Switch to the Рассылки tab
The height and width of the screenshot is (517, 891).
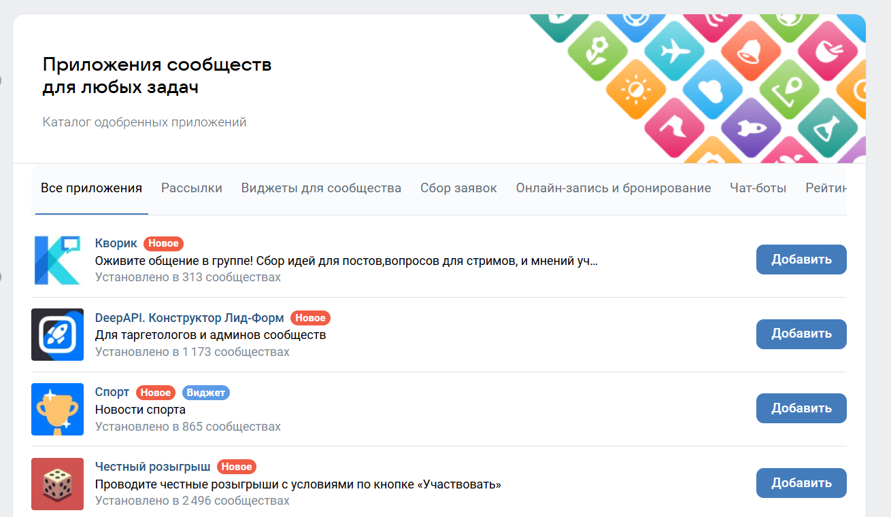tap(192, 188)
